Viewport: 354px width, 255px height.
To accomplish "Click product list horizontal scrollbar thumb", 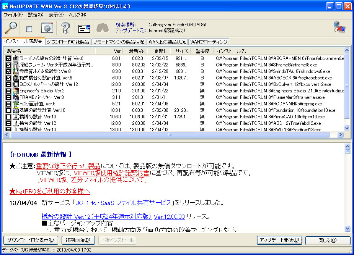I will [170, 135].
